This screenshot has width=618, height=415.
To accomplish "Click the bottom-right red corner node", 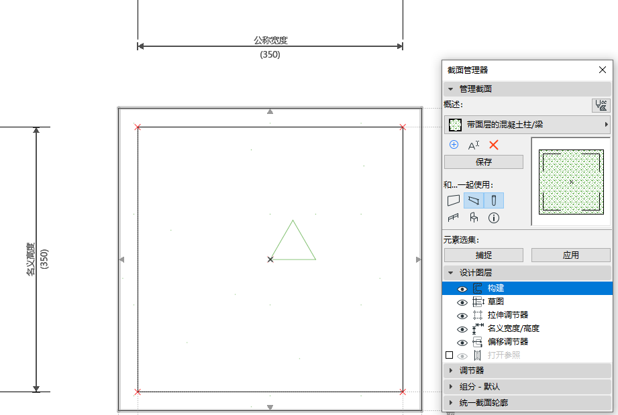I will [x=403, y=392].
